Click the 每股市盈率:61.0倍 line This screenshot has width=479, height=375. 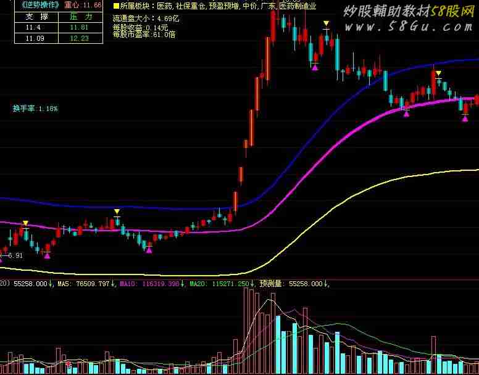pyautogui.click(x=144, y=35)
